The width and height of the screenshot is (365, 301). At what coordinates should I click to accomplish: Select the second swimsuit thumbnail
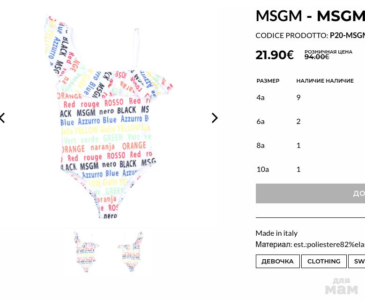click(x=131, y=252)
